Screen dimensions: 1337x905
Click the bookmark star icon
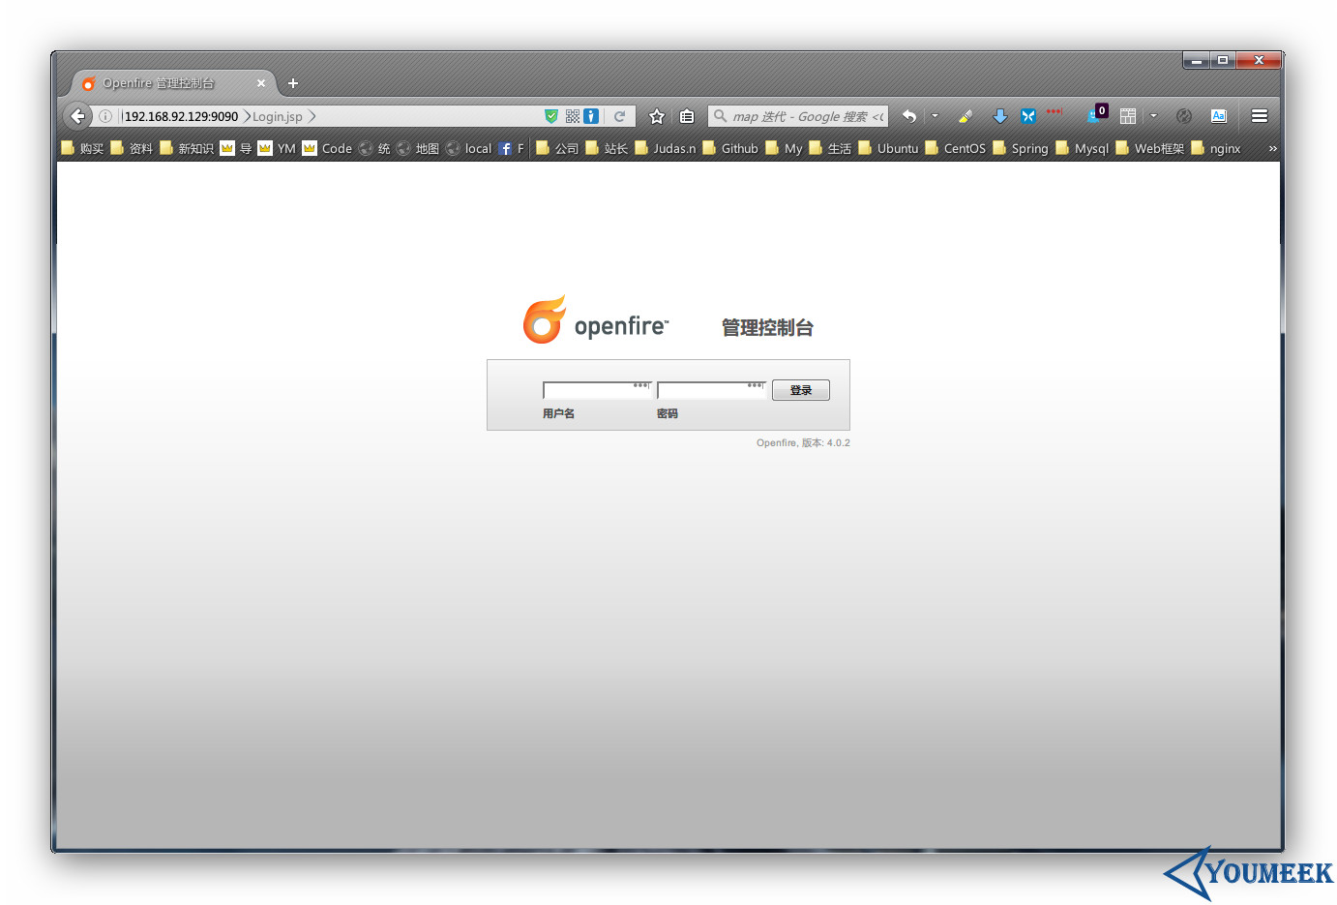coord(657,116)
